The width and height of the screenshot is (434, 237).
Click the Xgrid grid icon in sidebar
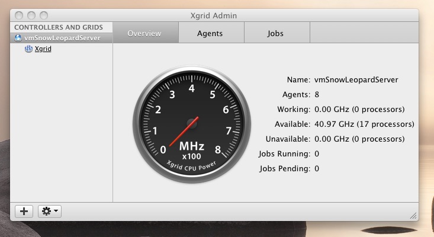point(28,49)
